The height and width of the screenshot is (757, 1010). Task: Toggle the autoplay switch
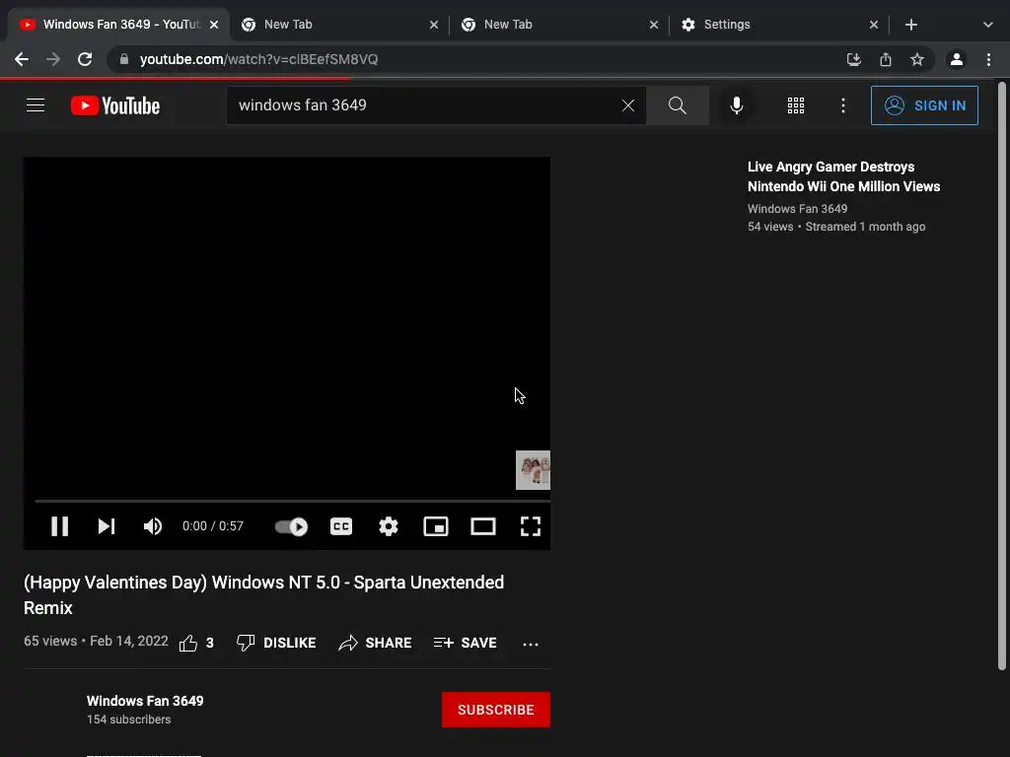pos(291,526)
